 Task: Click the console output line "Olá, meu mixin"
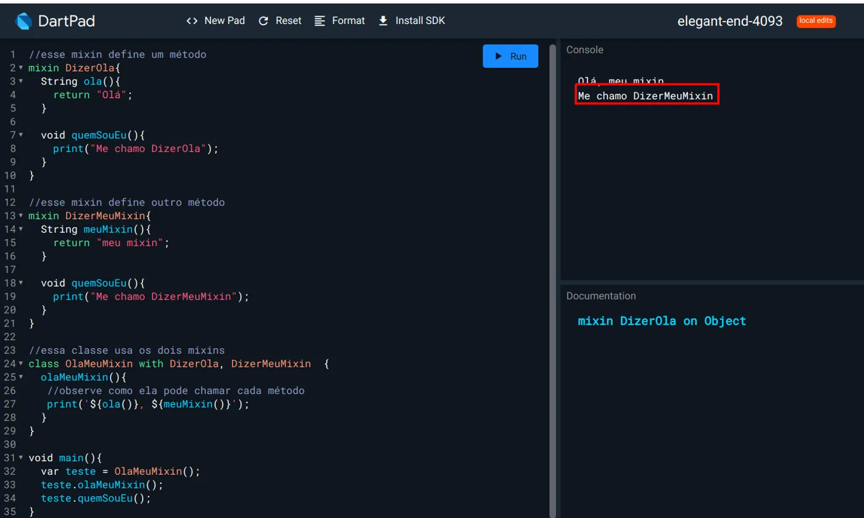coord(621,81)
